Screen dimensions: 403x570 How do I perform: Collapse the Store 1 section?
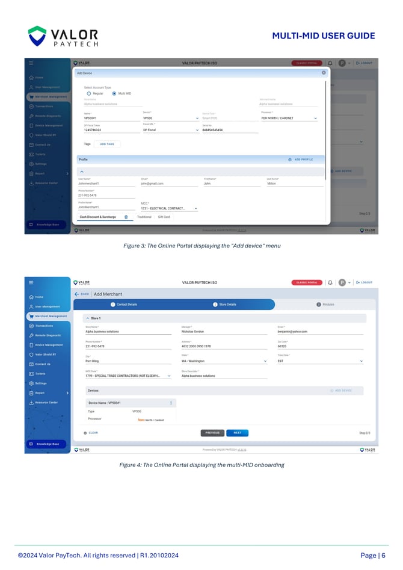pyautogui.click(x=86, y=318)
